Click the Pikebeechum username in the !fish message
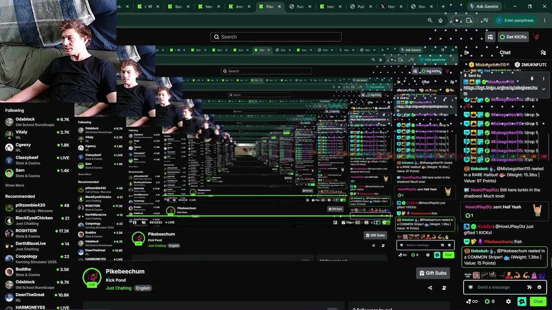The height and width of the screenshot is (310, 552). click(x=498, y=242)
